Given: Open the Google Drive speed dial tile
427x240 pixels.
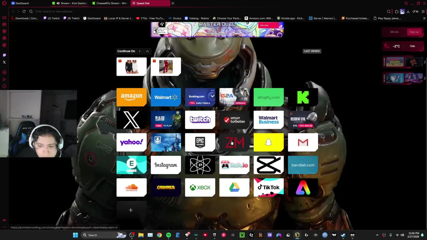Looking at the screenshot, I should (x=234, y=187).
